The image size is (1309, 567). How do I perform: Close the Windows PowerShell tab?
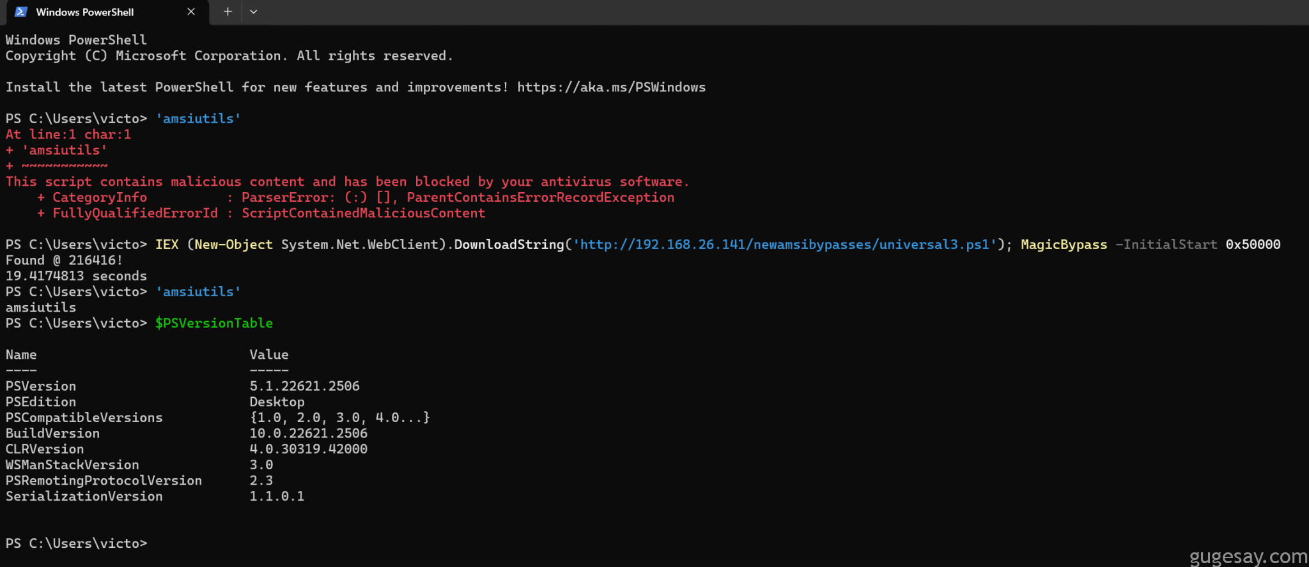tap(191, 11)
